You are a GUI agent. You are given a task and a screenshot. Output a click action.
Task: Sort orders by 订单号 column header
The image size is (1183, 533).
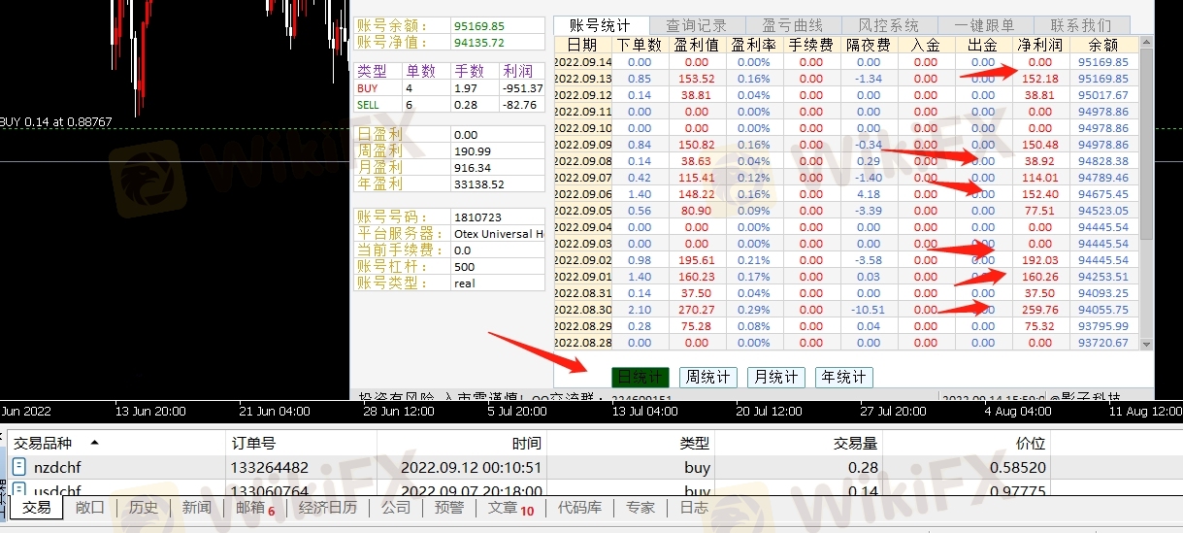pos(253,443)
